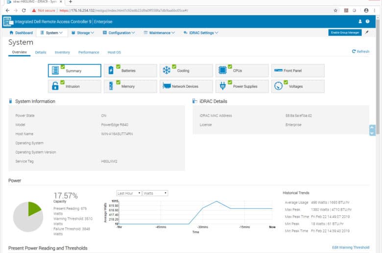Viewport: 382px width, 253px height.
Task: Click the Min Peak Time value
Action: click(330, 231)
